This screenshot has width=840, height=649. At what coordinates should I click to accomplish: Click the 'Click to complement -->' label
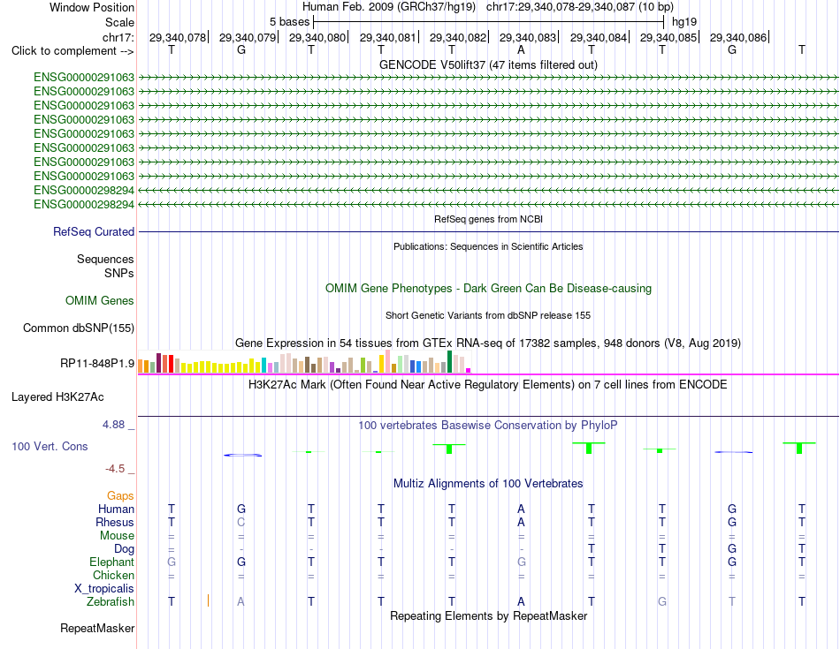[73, 51]
